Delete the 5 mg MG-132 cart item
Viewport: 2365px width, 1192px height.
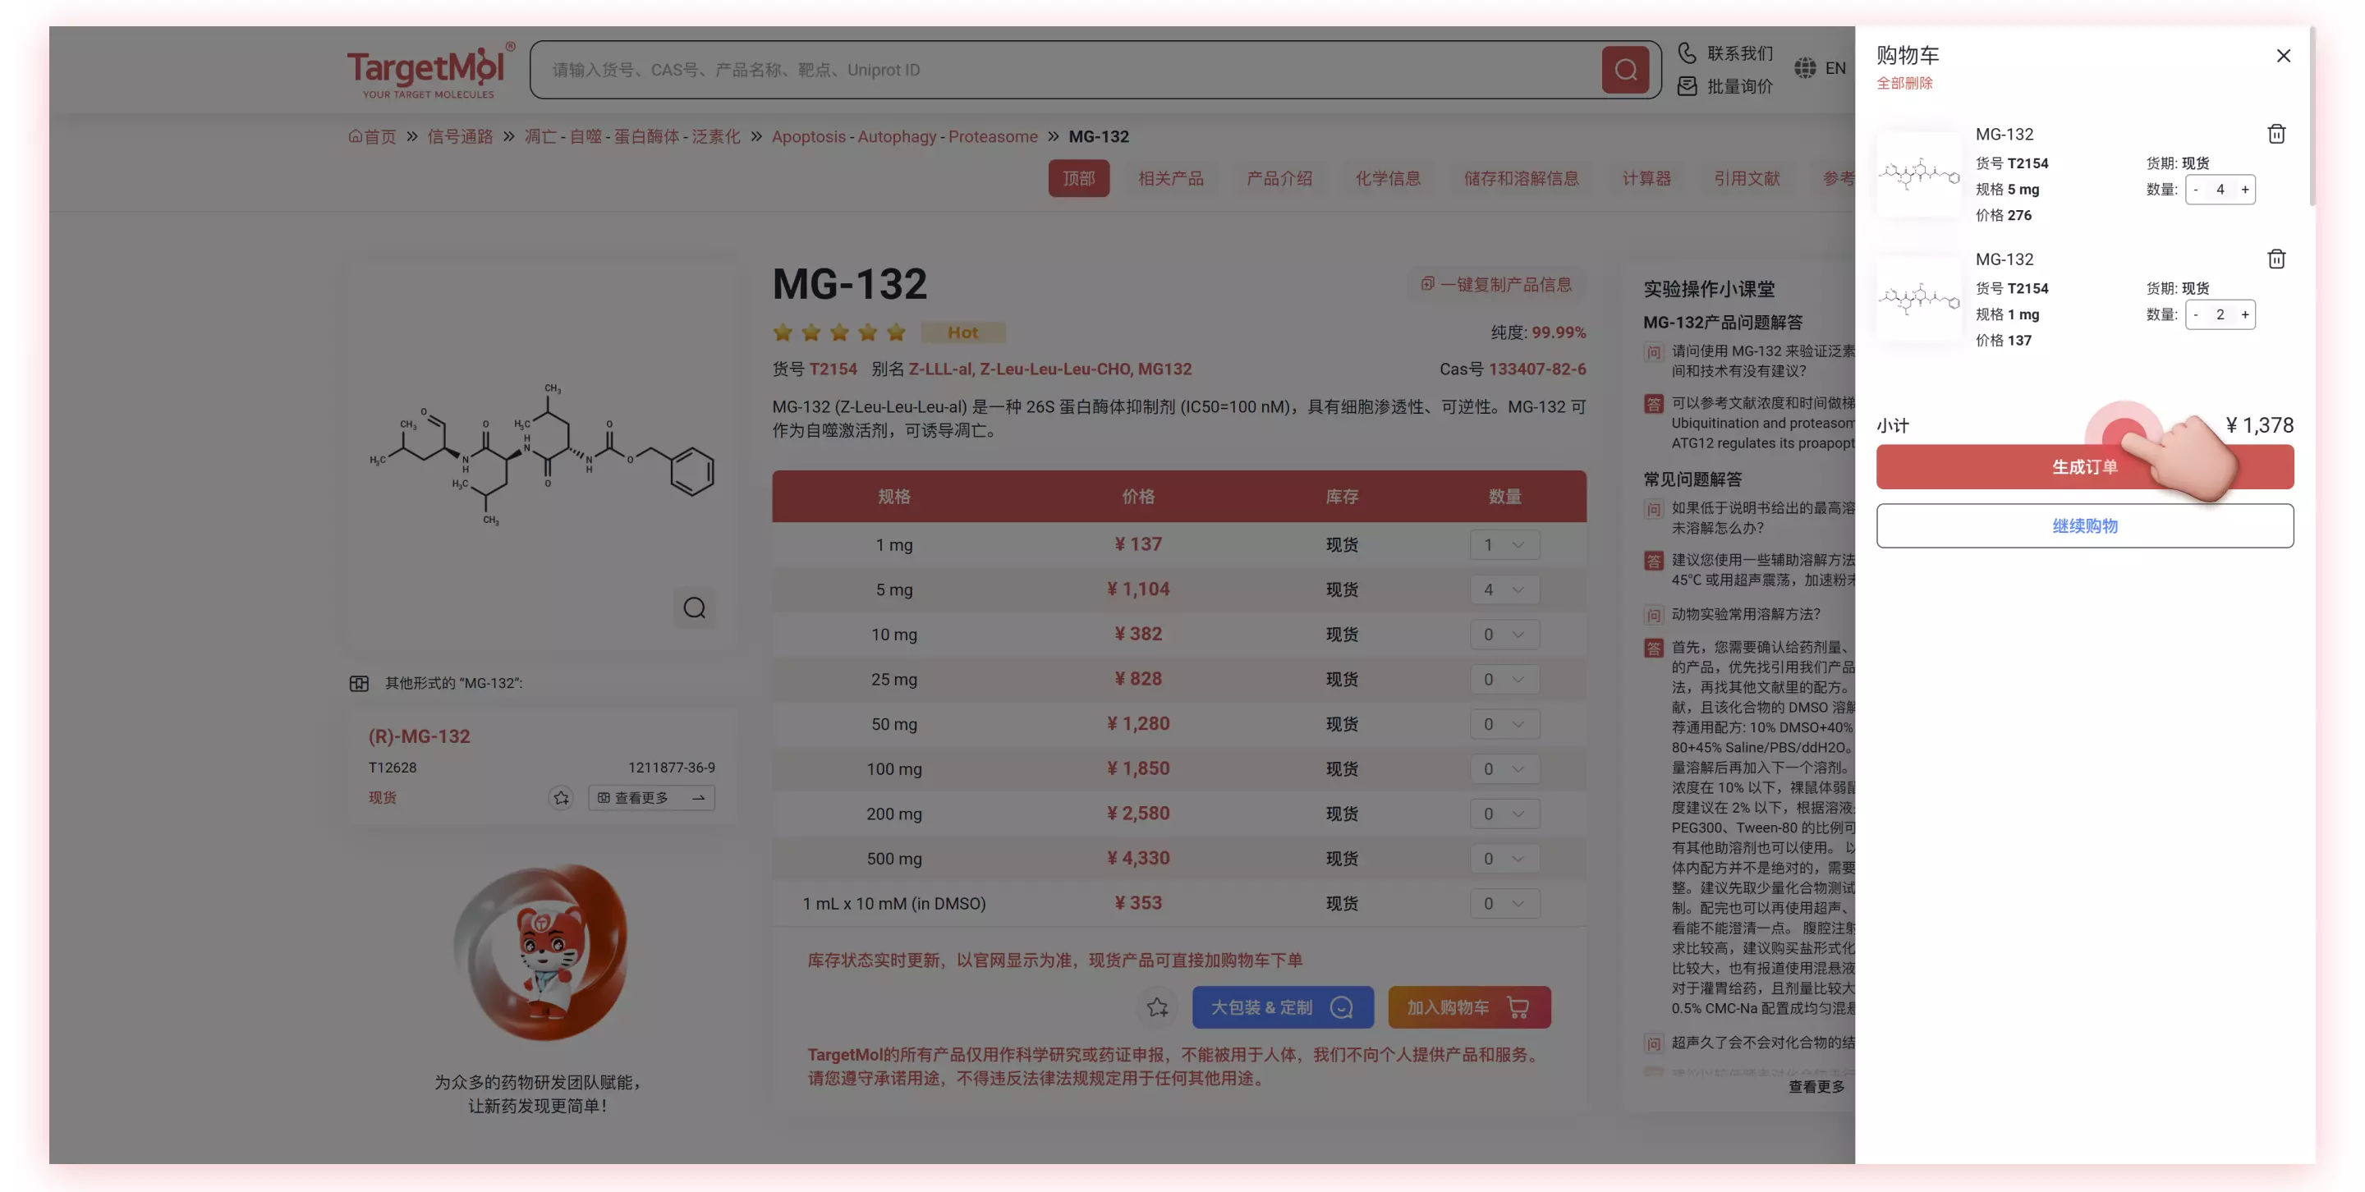click(2276, 134)
